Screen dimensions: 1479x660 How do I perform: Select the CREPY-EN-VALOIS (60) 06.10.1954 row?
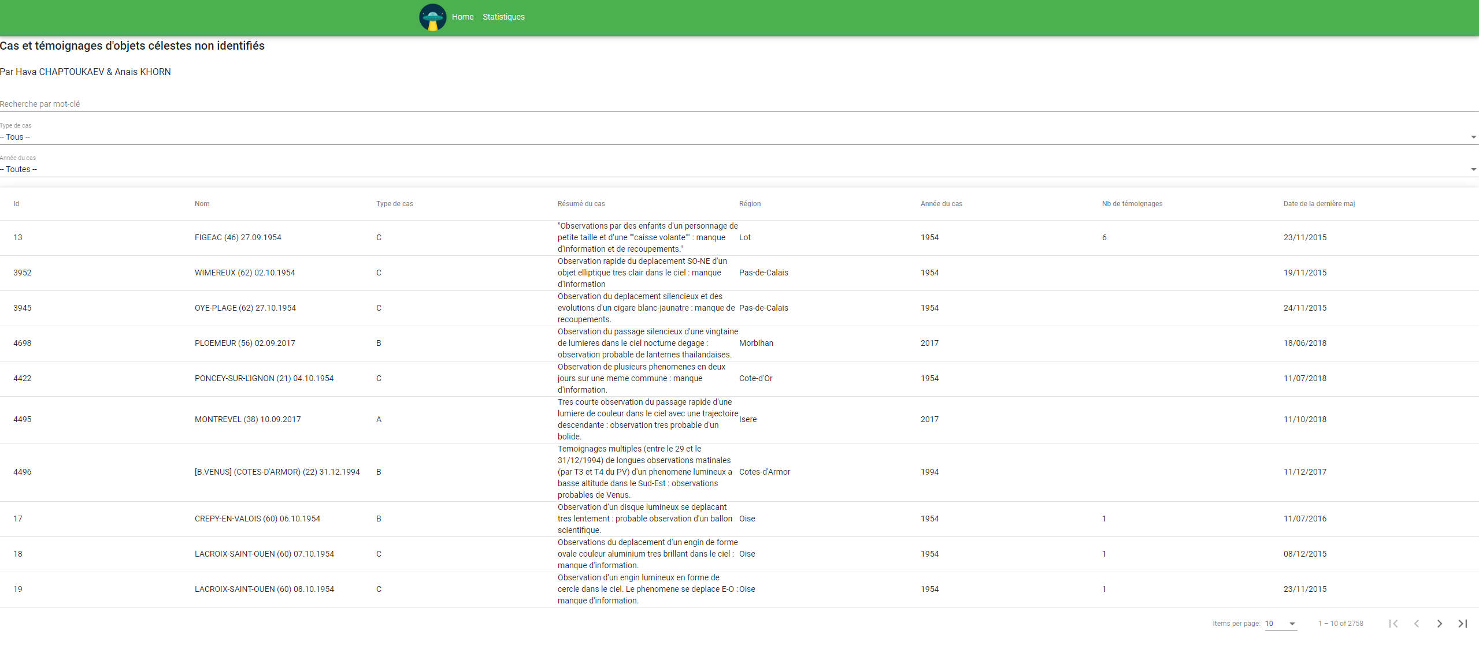click(257, 519)
